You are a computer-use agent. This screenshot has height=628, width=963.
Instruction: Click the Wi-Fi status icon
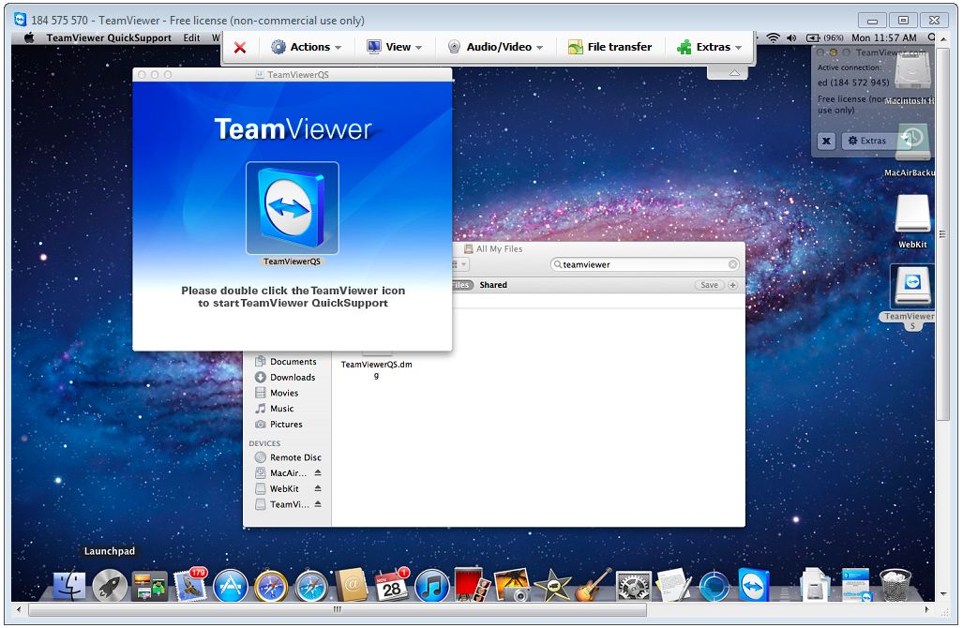pyautogui.click(x=774, y=37)
